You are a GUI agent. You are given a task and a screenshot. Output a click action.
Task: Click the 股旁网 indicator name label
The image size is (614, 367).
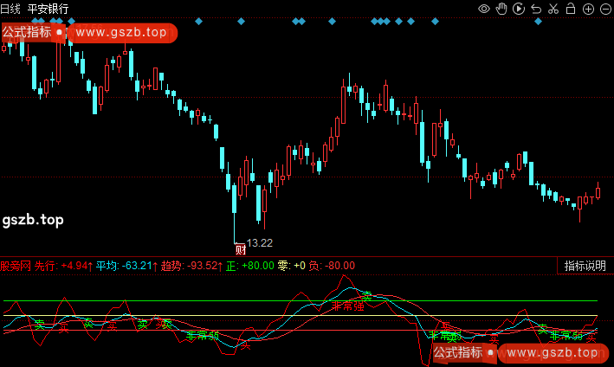[x=16, y=266]
